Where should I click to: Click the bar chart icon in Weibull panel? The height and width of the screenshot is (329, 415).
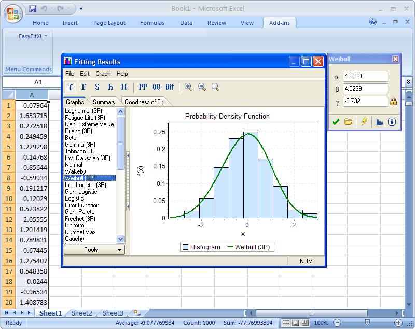tap(379, 122)
